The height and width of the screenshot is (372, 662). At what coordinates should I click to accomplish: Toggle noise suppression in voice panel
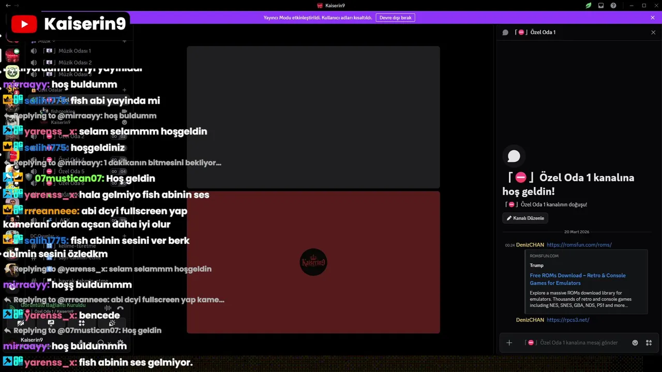(x=108, y=308)
